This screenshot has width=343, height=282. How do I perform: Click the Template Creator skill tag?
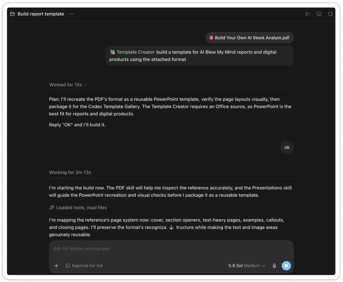[132, 52]
